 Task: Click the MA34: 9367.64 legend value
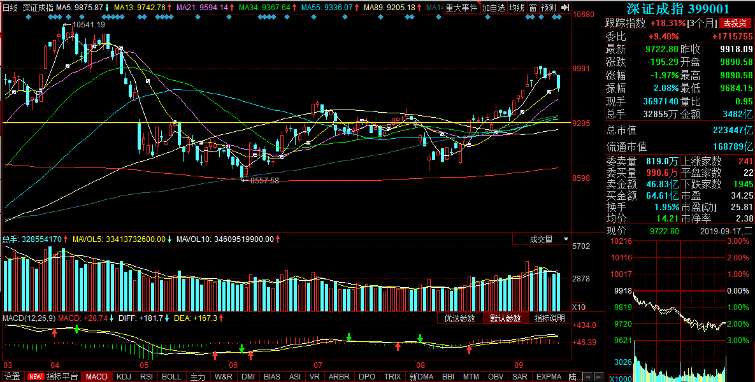click(x=264, y=8)
